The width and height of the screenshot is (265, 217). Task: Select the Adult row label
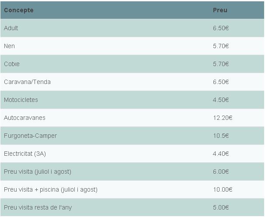tap(11, 28)
